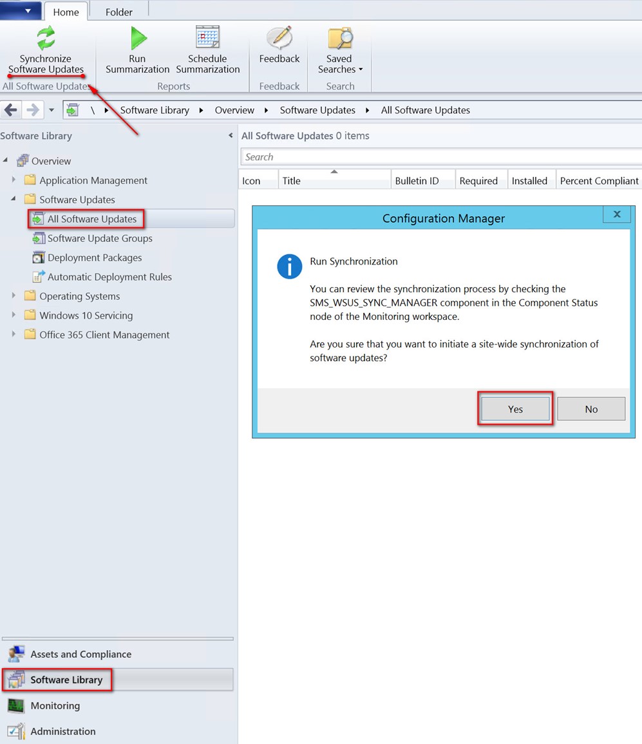Click the address bar root node icon
The height and width of the screenshot is (744, 642).
pos(72,110)
